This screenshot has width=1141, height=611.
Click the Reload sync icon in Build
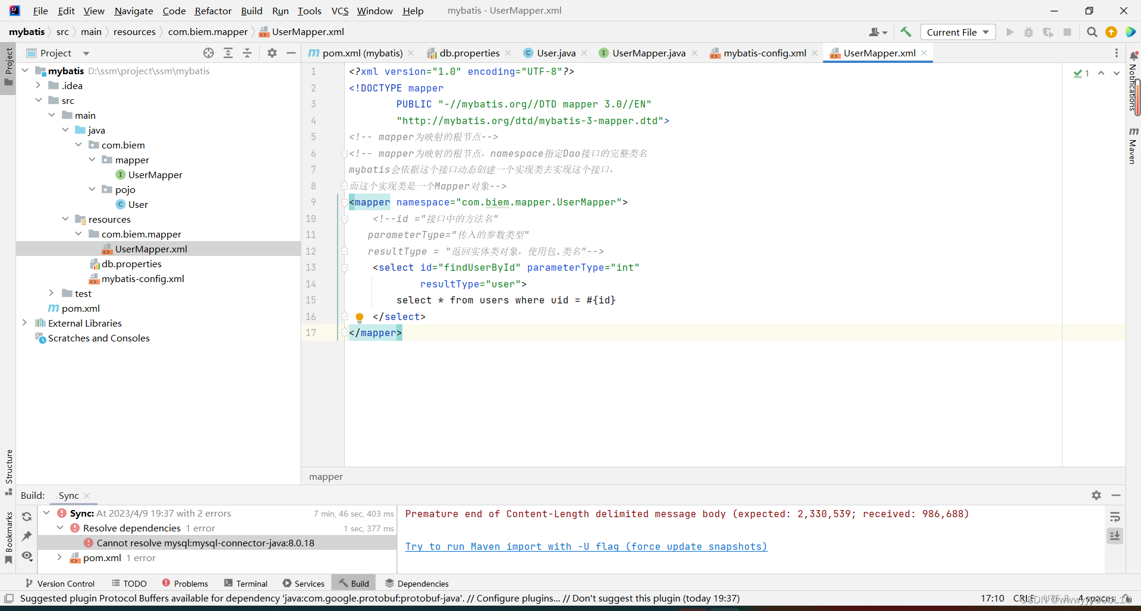tap(27, 517)
